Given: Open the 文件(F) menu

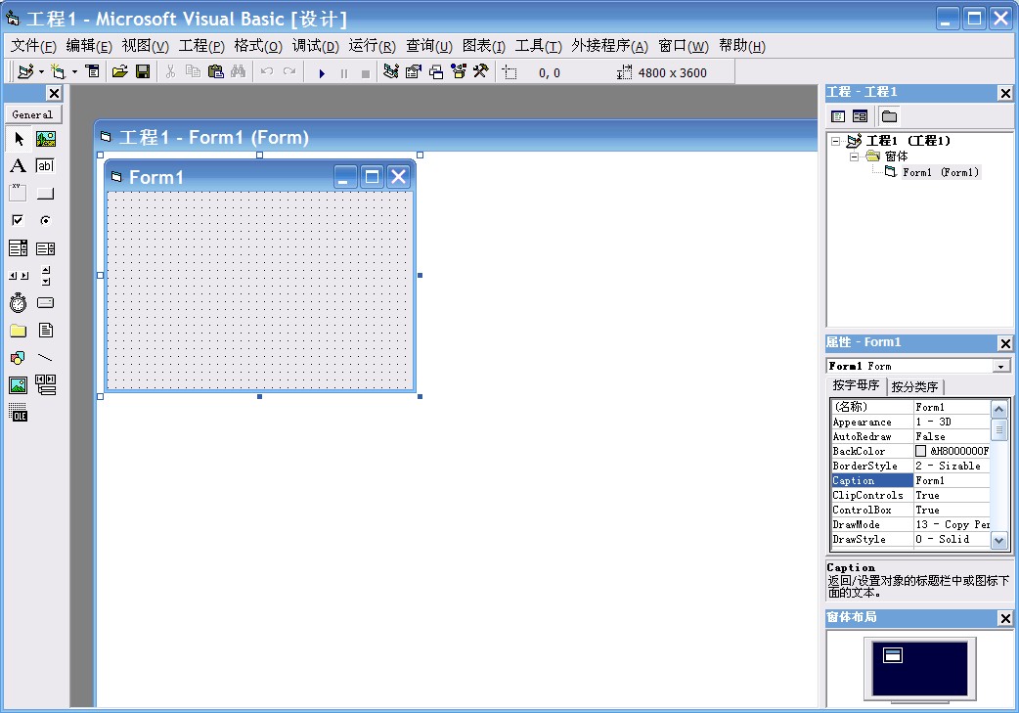Looking at the screenshot, I should pos(33,46).
